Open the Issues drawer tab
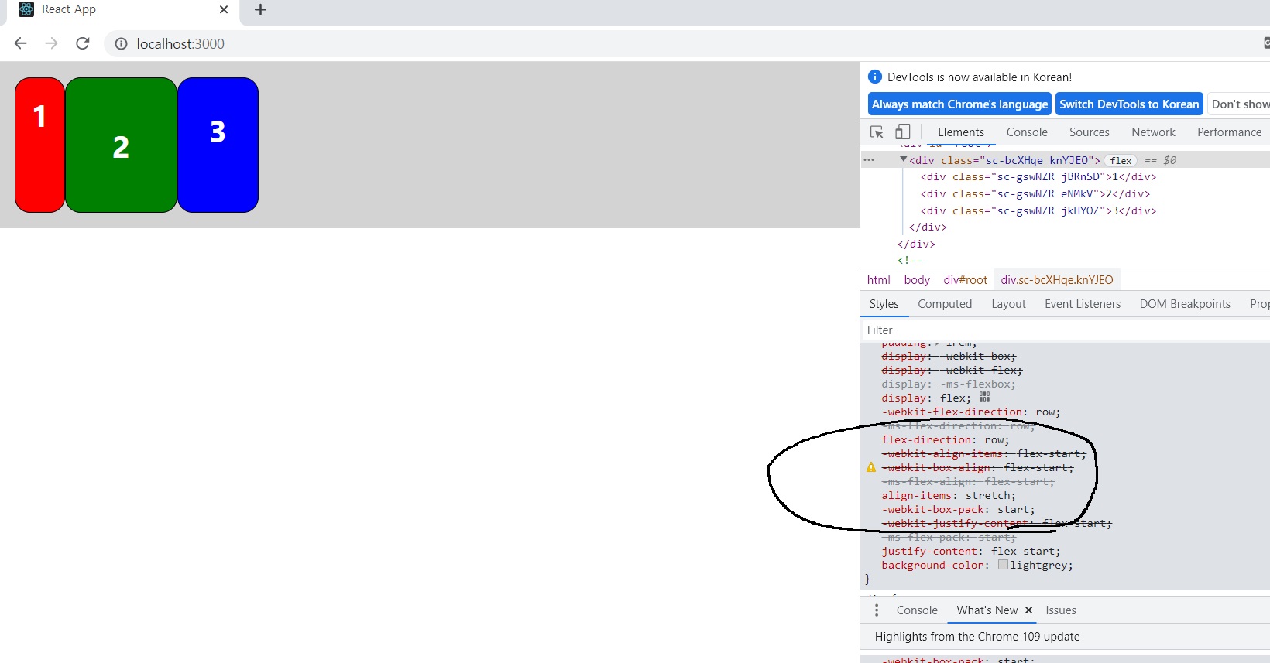This screenshot has height=663, width=1270. click(x=1061, y=610)
